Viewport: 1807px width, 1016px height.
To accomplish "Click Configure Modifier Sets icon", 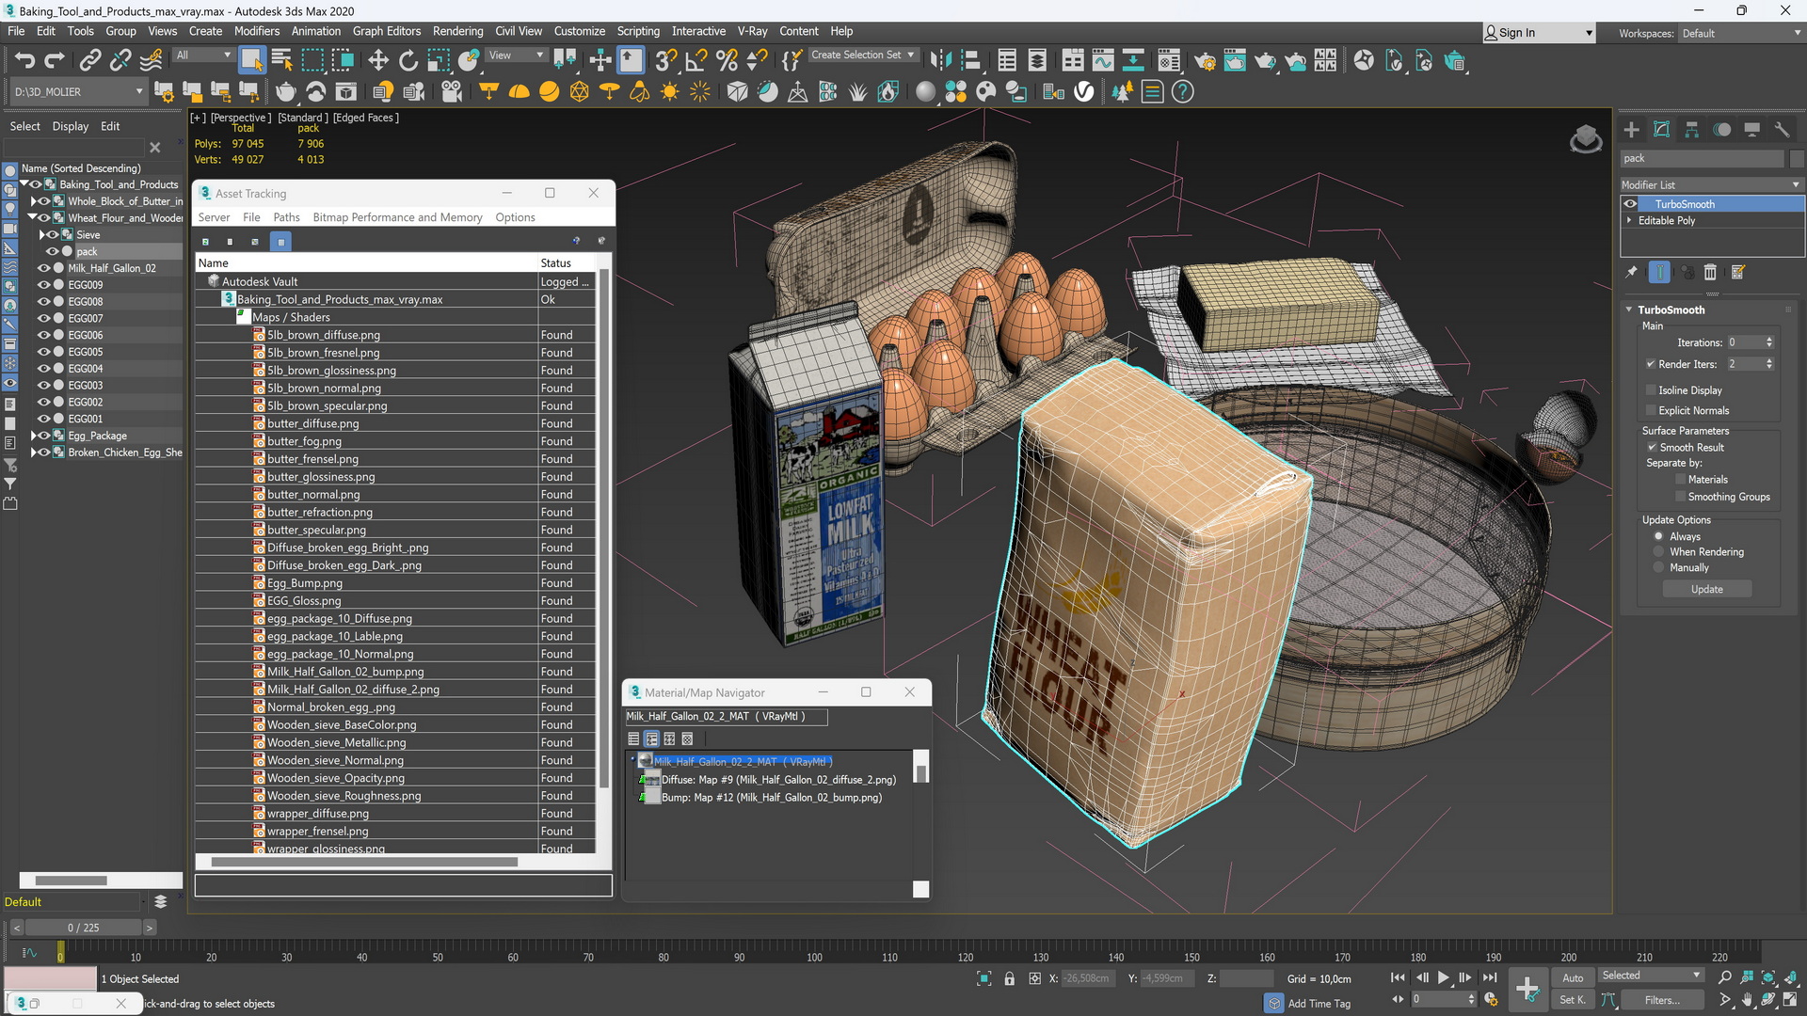I will coord(1738,272).
